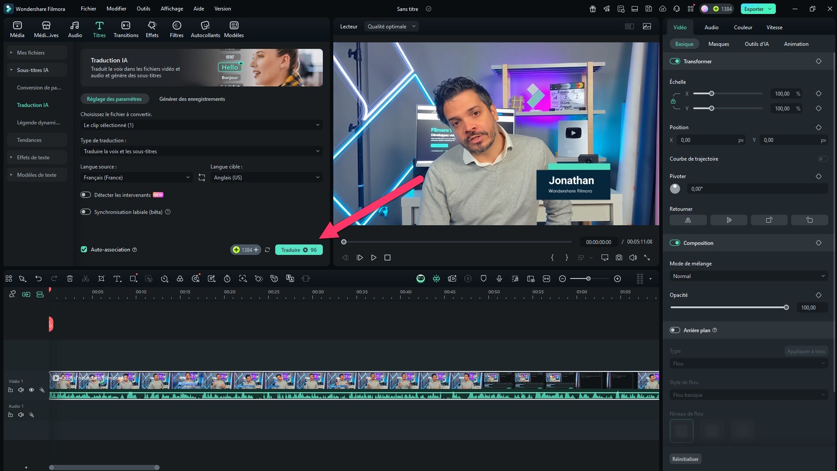Open the Transitions panel

pos(126,29)
